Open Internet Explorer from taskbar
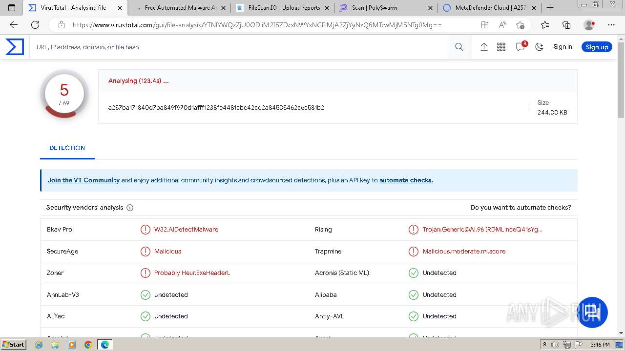625x351 pixels. click(39, 344)
